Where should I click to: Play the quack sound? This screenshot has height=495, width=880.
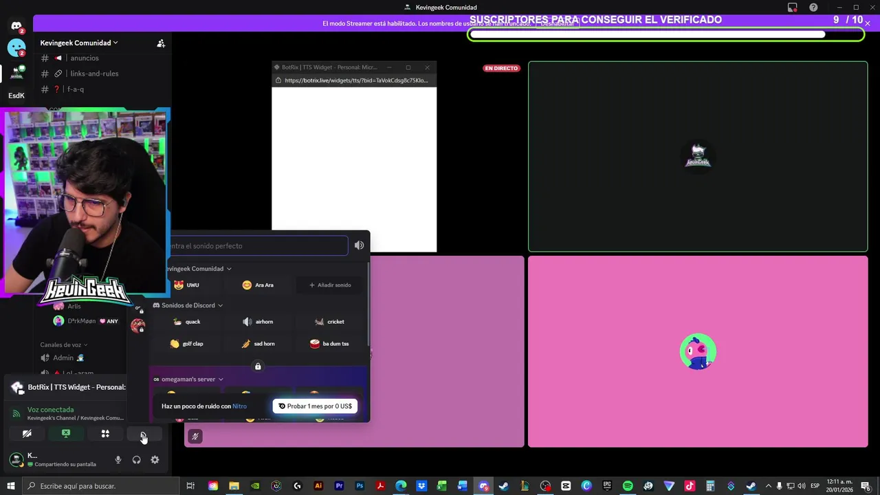pos(186,322)
